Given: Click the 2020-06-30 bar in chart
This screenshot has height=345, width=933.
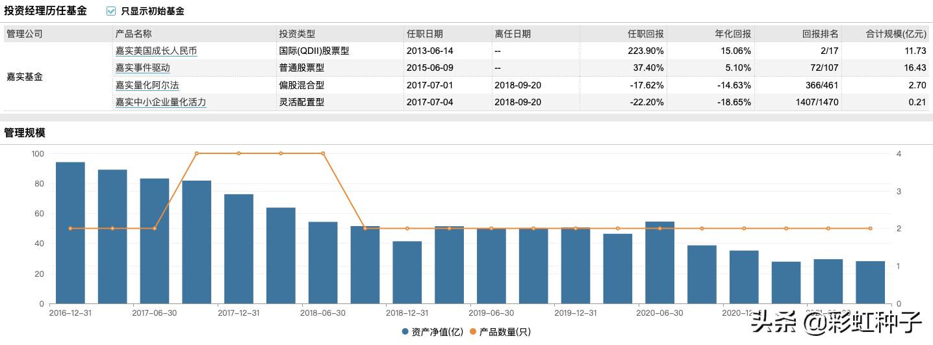Looking at the screenshot, I should (x=659, y=262).
